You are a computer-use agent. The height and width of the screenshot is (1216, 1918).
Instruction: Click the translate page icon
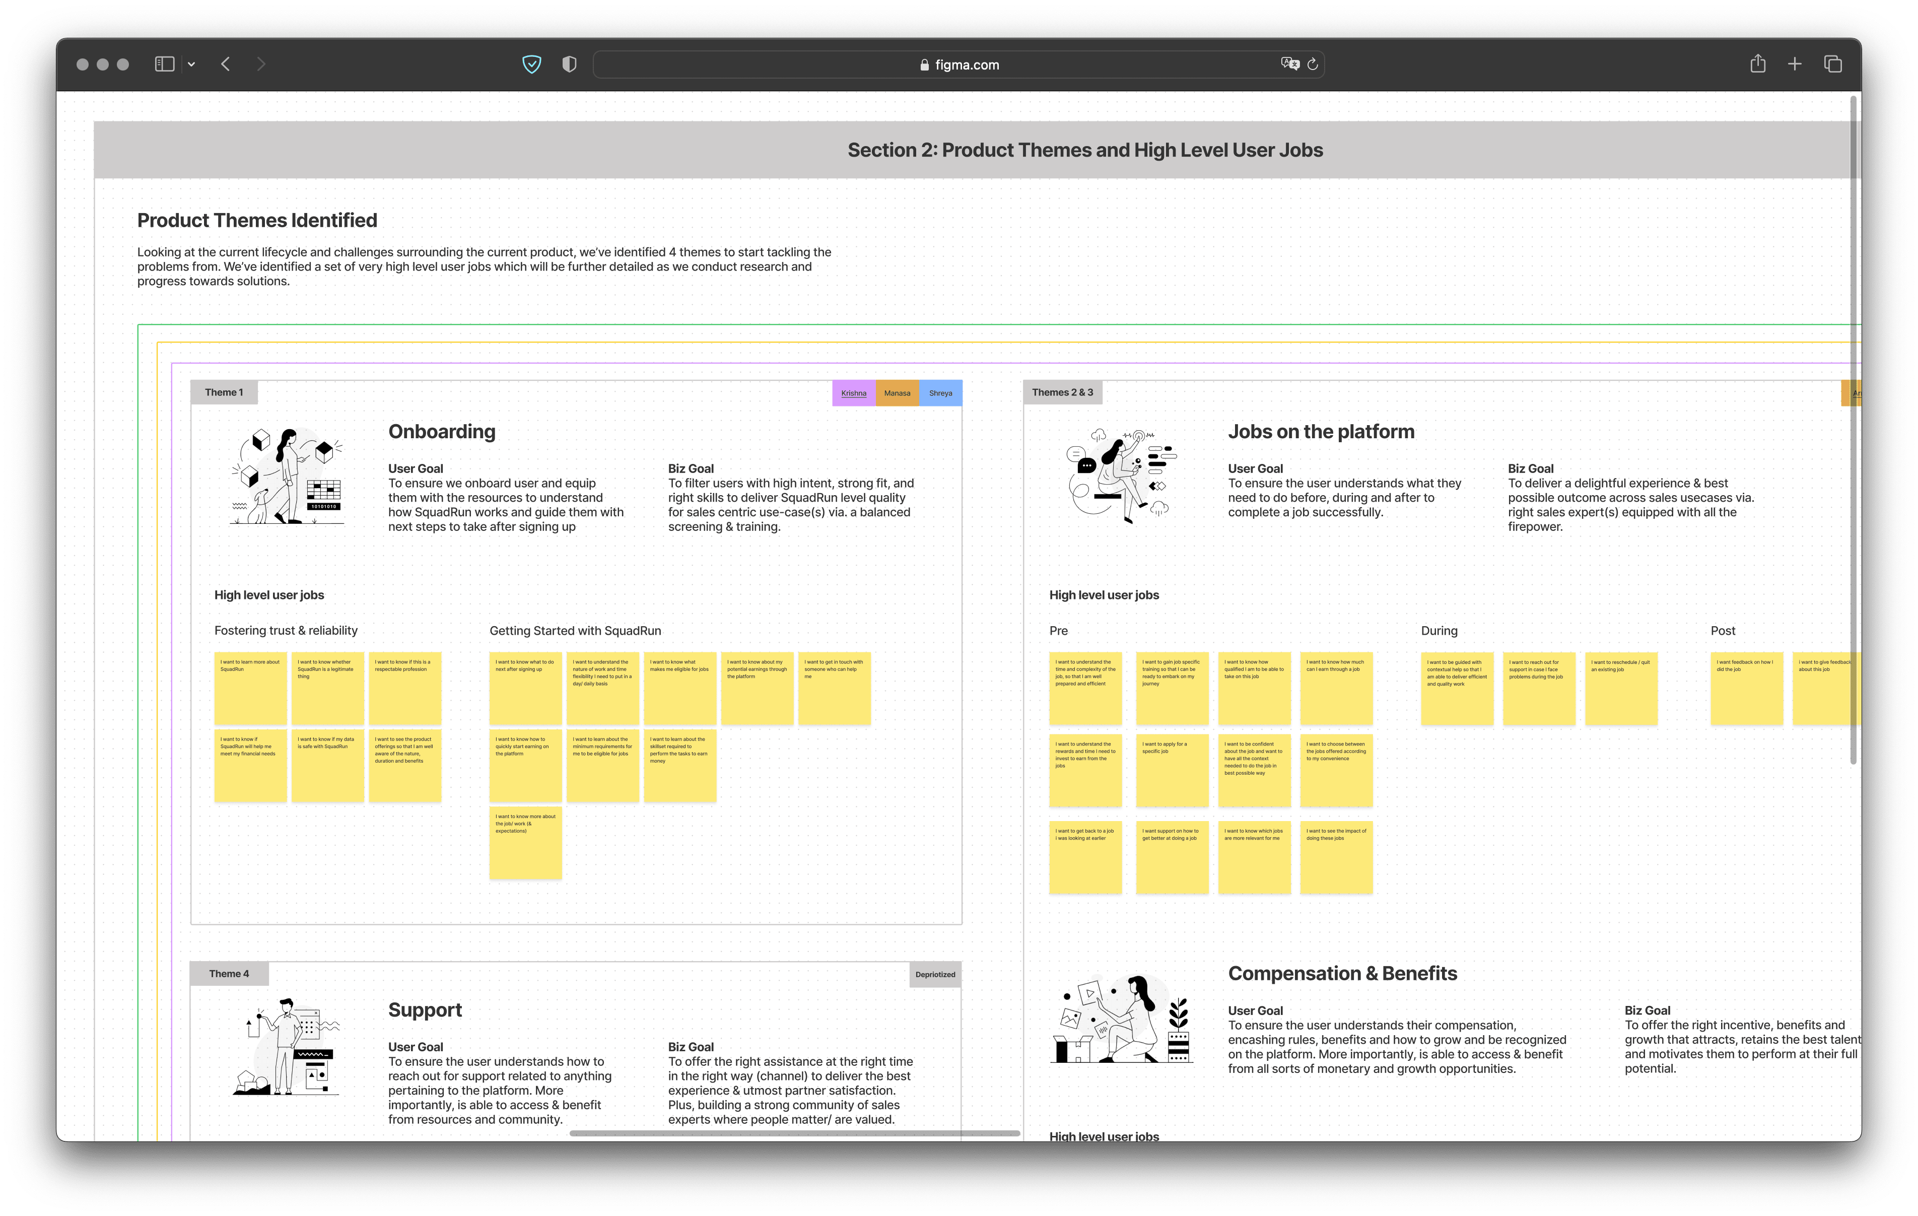tap(1289, 64)
